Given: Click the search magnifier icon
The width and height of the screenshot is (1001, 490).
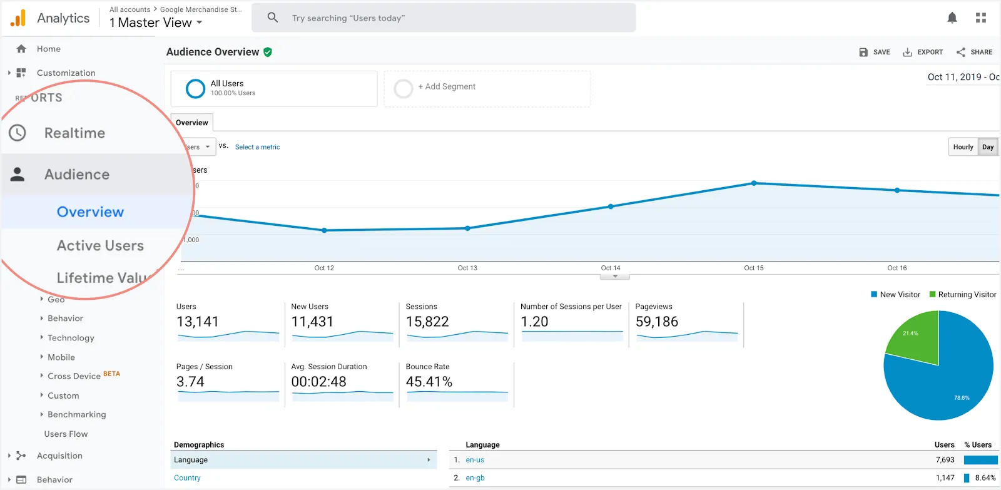Looking at the screenshot, I should click(273, 18).
